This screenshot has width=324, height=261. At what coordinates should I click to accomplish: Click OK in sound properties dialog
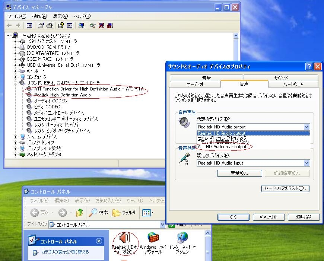pyautogui.click(x=233, y=217)
